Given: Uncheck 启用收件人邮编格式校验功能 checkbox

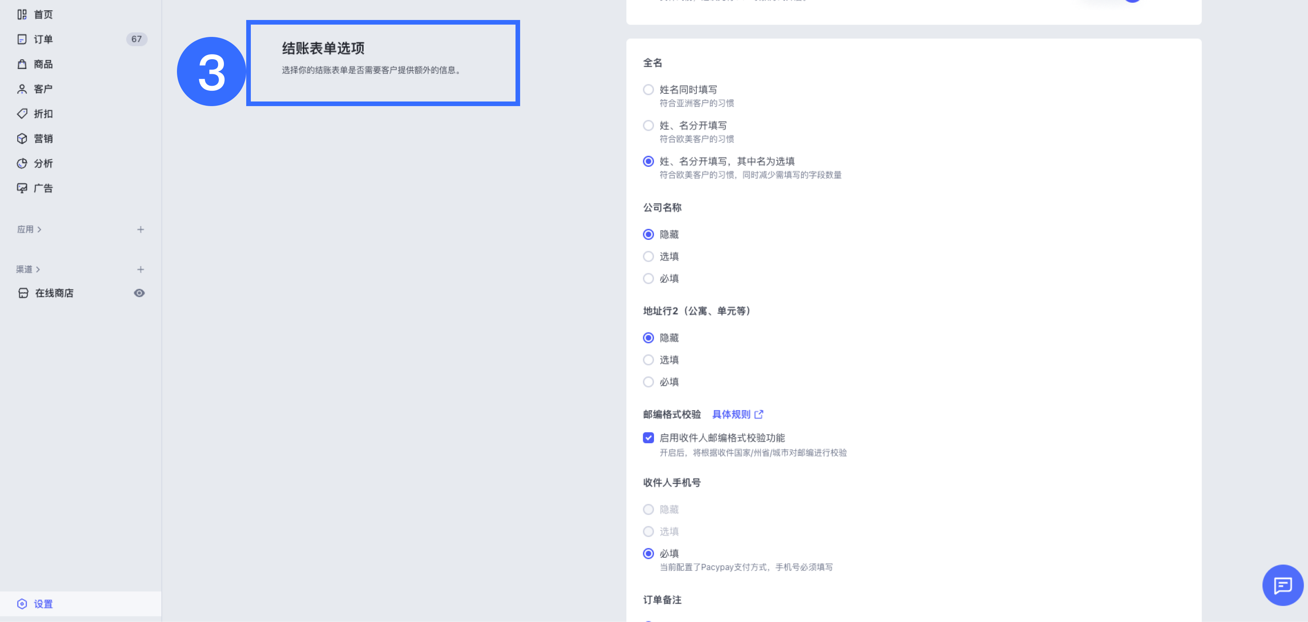Looking at the screenshot, I should (x=648, y=438).
